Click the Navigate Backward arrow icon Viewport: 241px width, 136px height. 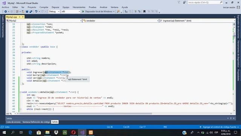pyautogui.click(x=5, y=11)
